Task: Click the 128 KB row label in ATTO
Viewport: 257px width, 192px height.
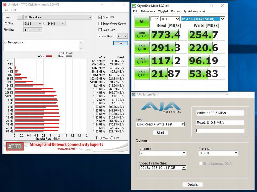Action: coord(9,89)
